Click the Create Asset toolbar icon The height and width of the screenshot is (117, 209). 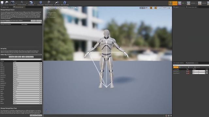[31, 3]
